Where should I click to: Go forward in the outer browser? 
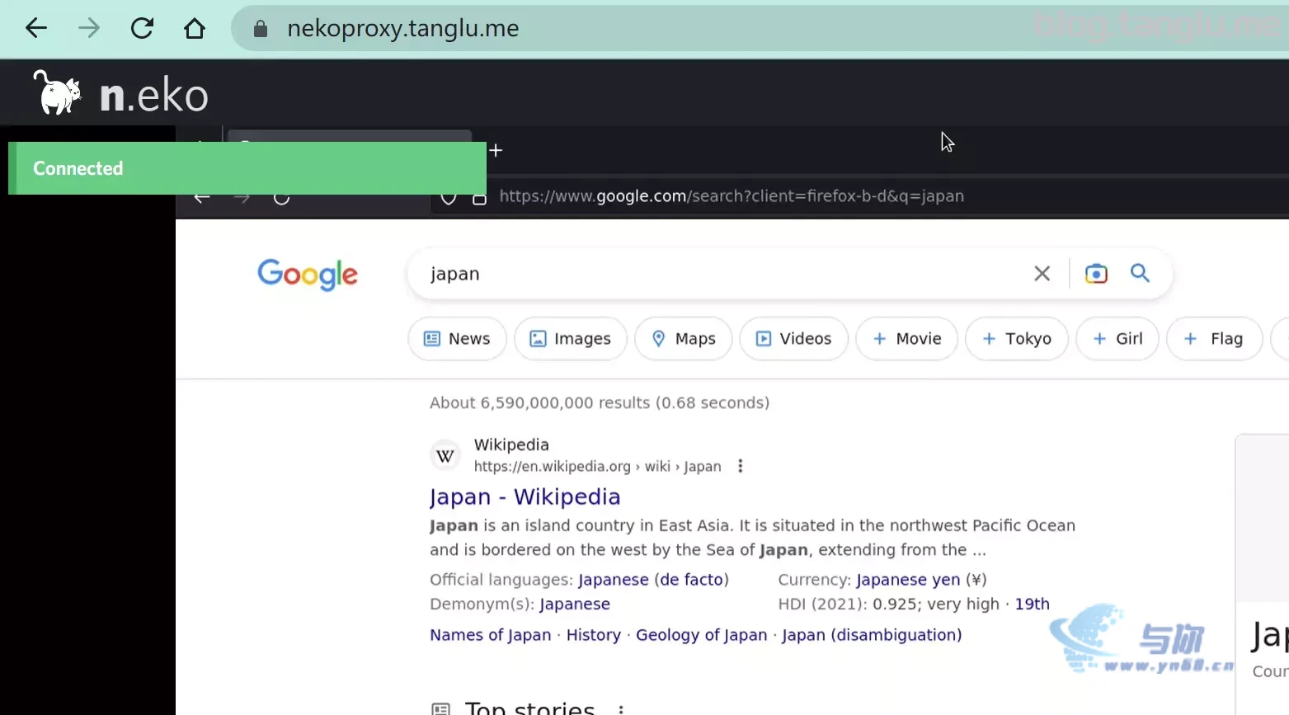coord(89,28)
